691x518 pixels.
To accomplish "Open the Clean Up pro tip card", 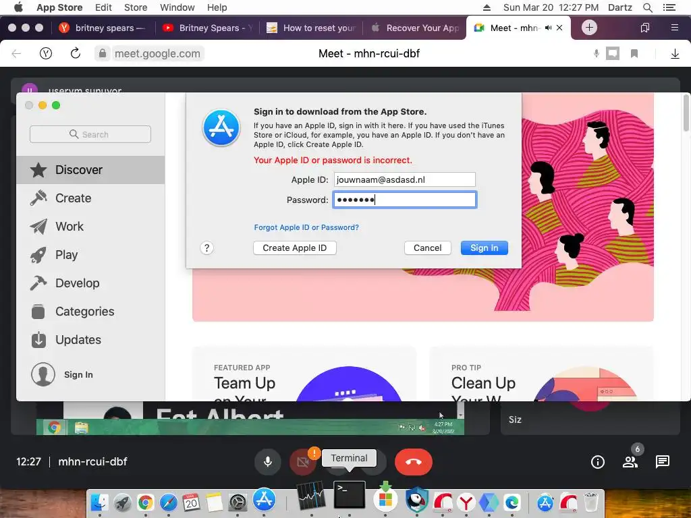I will pos(542,374).
